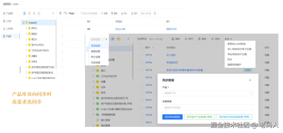283x133 pixels.
Task: Expand 测试管理 tree node
Action: pyautogui.click(x=94, y=125)
